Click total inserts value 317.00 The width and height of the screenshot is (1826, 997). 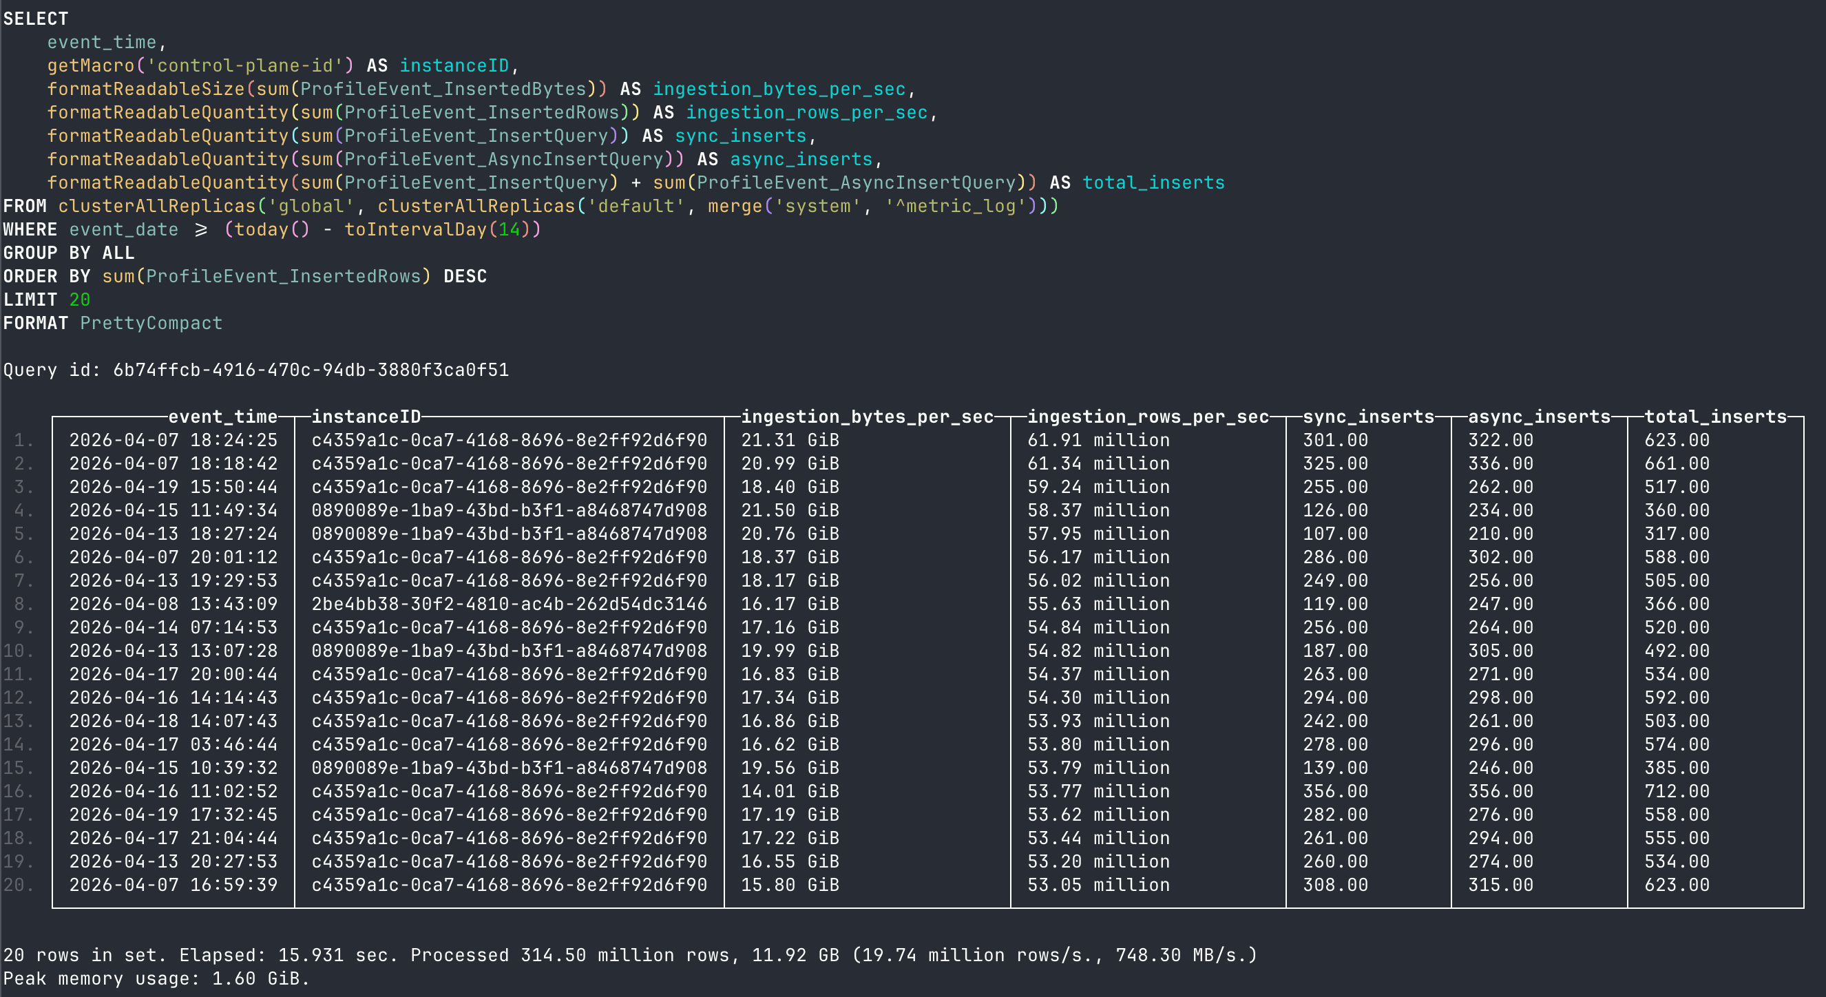click(x=1677, y=534)
